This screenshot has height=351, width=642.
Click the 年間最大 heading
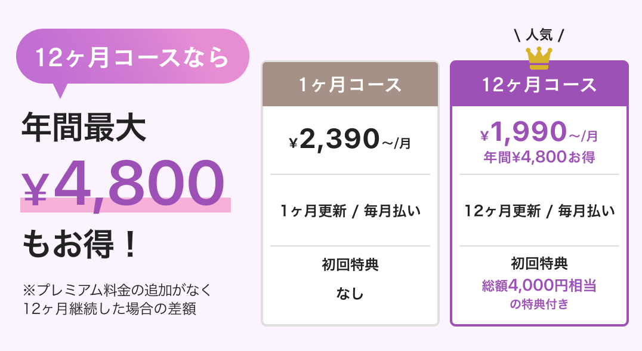pyautogui.click(x=84, y=127)
